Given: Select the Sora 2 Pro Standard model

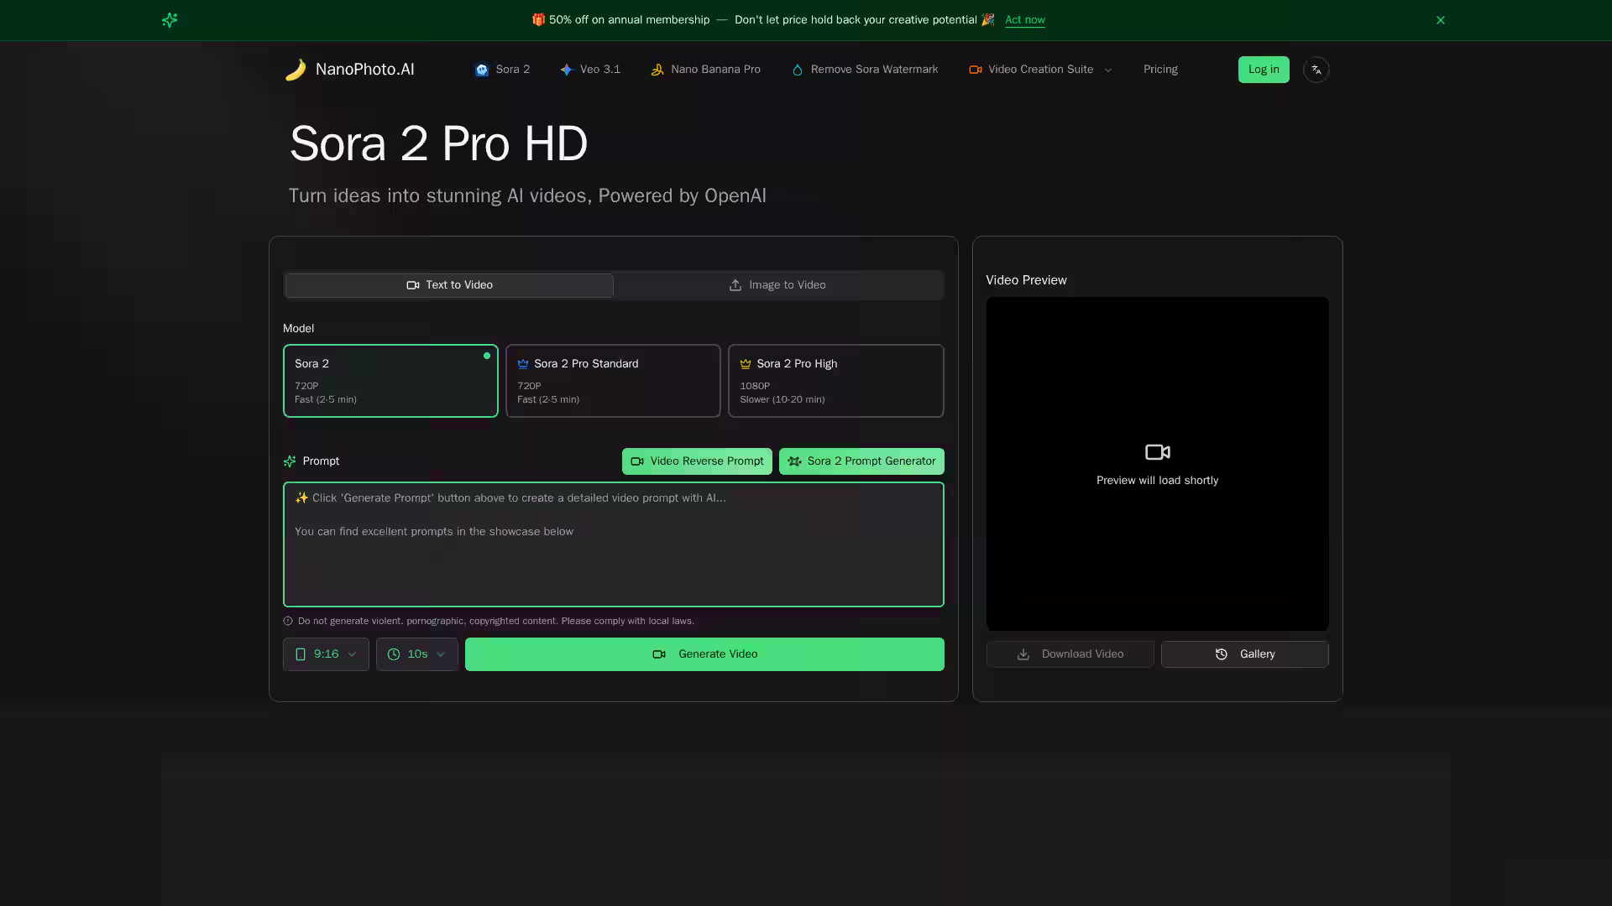Looking at the screenshot, I should pyautogui.click(x=613, y=381).
